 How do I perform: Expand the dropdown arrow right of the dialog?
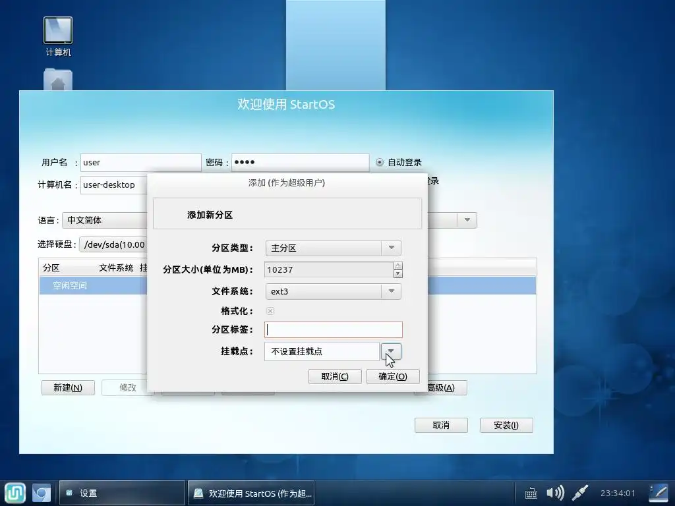(467, 220)
